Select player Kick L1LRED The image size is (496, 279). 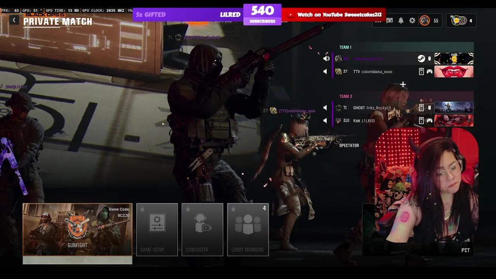364,121
